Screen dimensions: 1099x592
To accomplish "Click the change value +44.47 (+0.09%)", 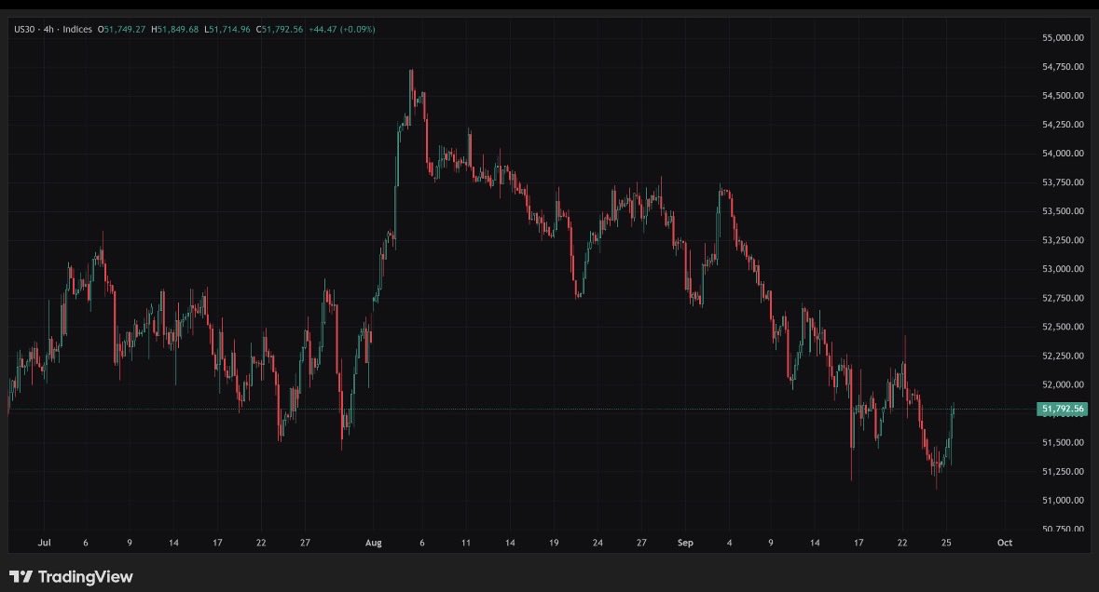I will tap(342, 30).
